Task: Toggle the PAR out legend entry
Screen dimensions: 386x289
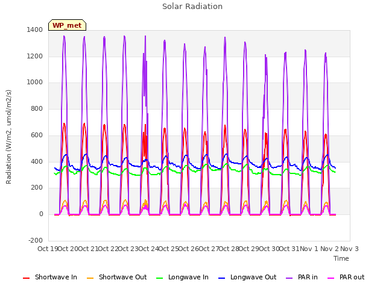Action: (x=346, y=277)
